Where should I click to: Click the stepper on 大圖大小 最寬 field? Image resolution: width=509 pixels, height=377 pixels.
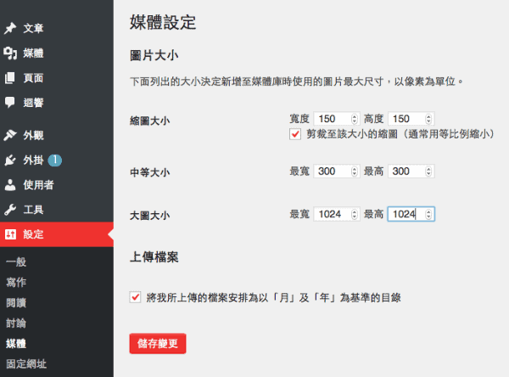coord(355,214)
